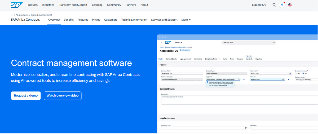Select the Approvals tab in the app

pyautogui.click(x=249, y=59)
